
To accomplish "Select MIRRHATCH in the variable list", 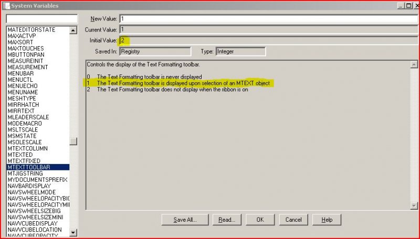I will 38,104.
